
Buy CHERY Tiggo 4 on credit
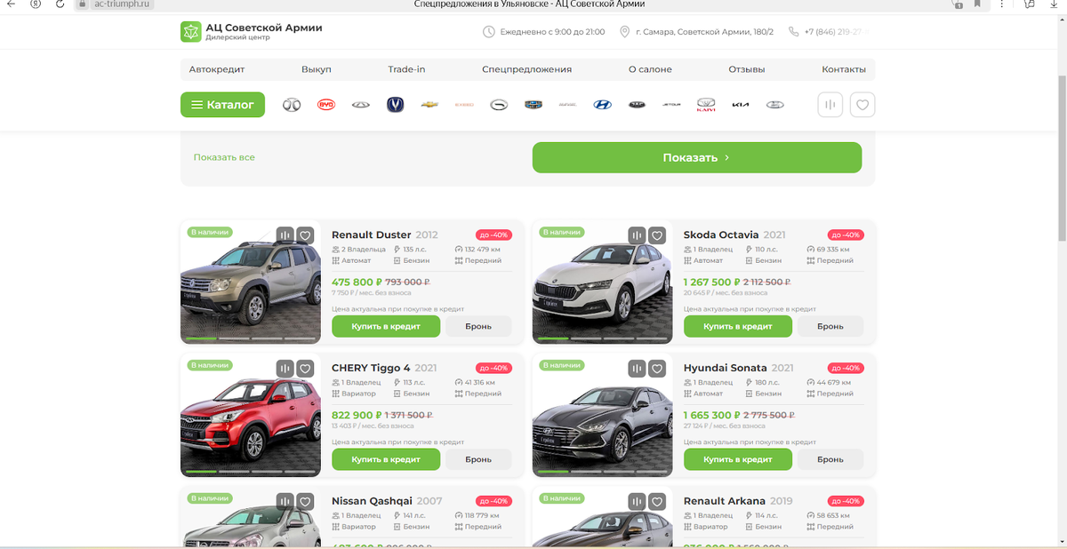[386, 459]
